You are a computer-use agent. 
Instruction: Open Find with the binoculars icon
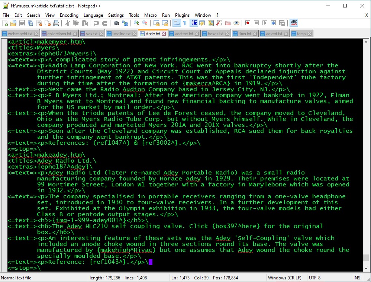coord(116,23)
